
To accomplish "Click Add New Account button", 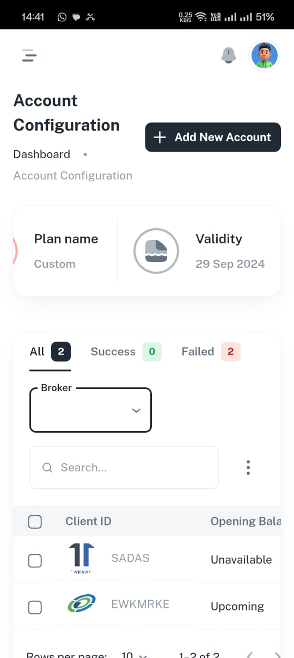I will point(213,137).
